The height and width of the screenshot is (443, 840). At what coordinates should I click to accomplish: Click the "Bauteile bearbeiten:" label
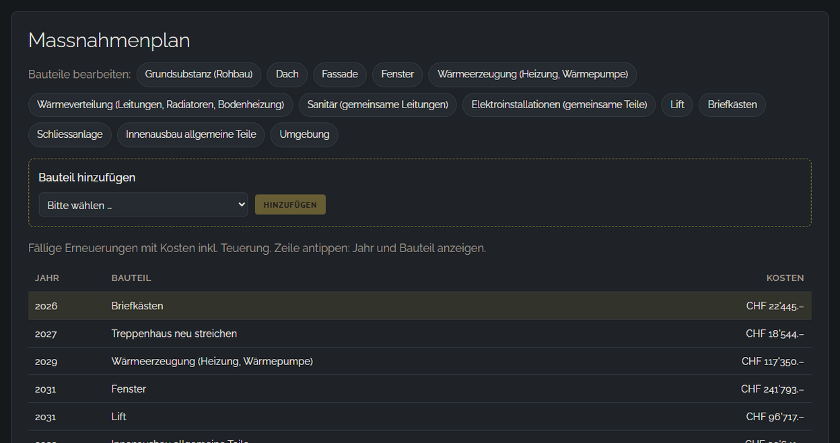(x=79, y=74)
